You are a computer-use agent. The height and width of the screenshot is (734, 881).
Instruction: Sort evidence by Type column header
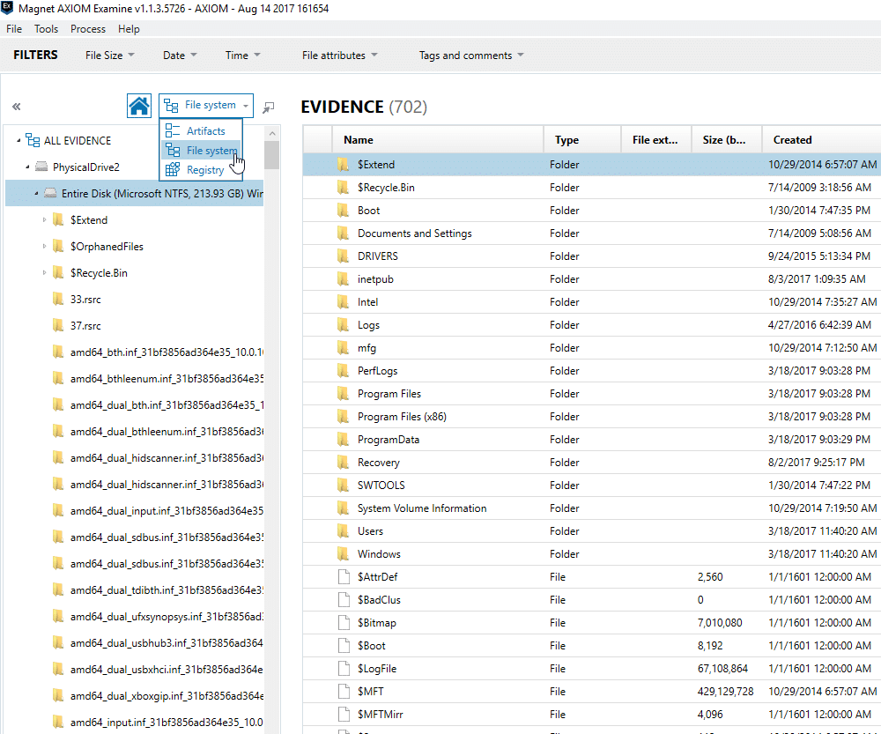tap(582, 140)
